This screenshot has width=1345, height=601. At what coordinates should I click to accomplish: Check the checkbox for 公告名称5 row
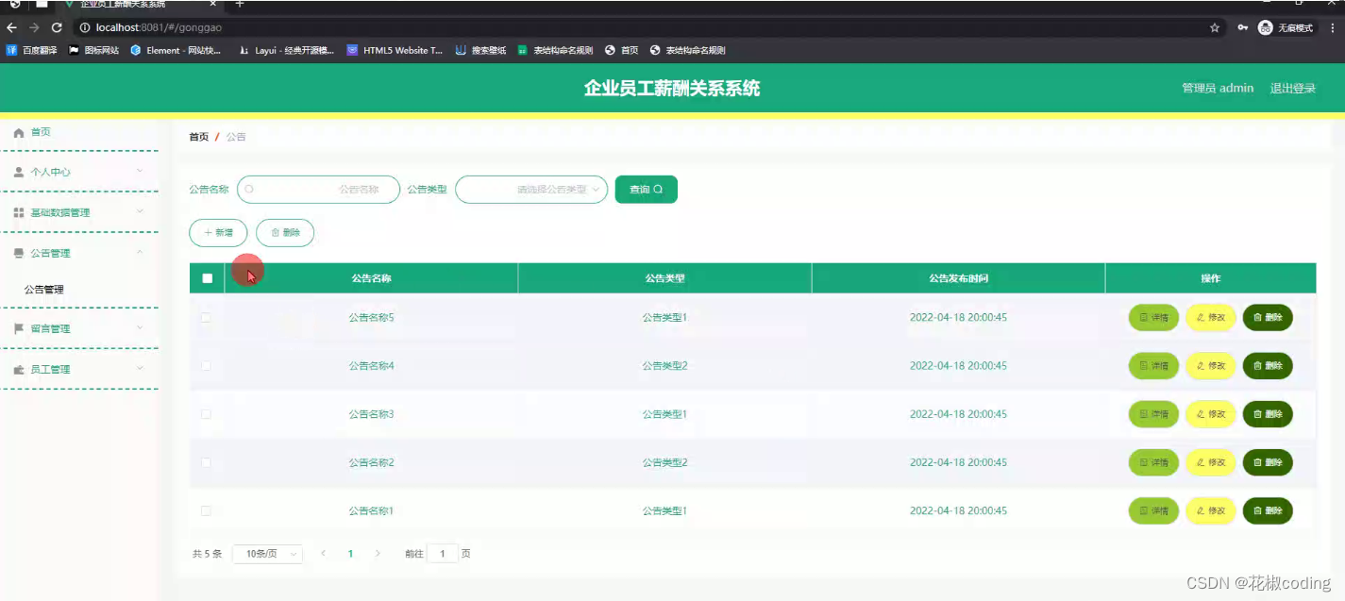pos(206,317)
